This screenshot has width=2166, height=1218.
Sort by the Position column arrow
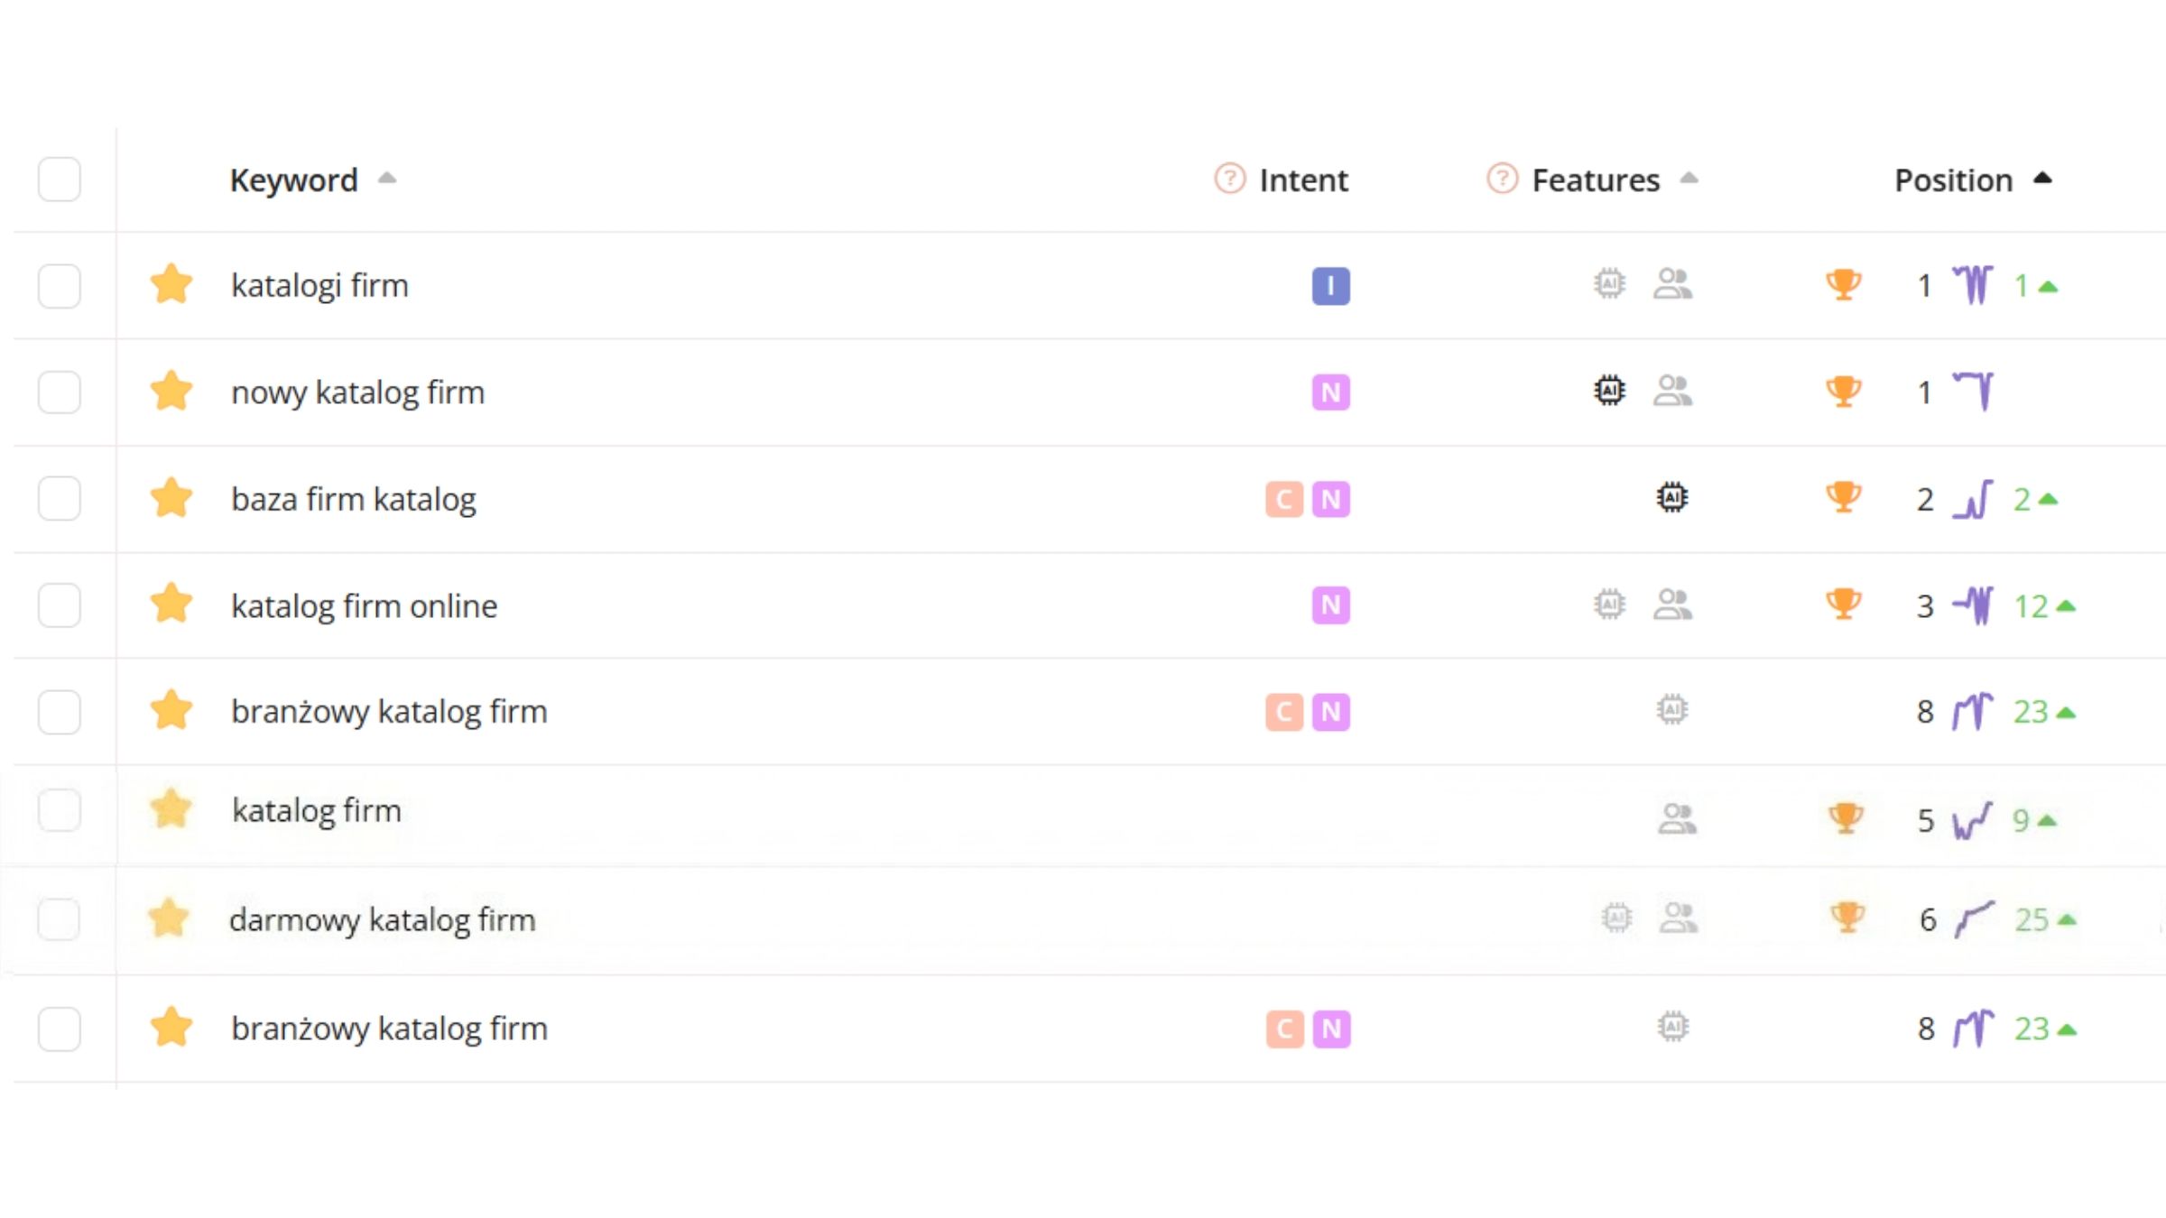click(x=2042, y=178)
